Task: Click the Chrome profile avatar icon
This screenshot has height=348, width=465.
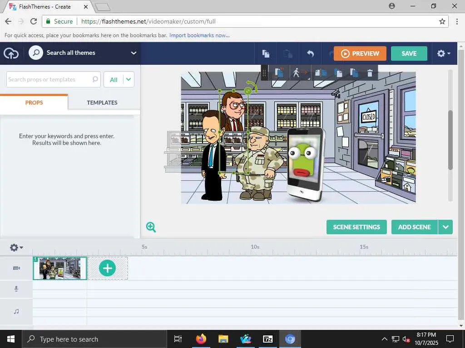Action: [x=392, y=6]
